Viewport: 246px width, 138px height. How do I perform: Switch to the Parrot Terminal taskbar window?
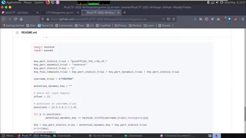[x=100, y=136]
